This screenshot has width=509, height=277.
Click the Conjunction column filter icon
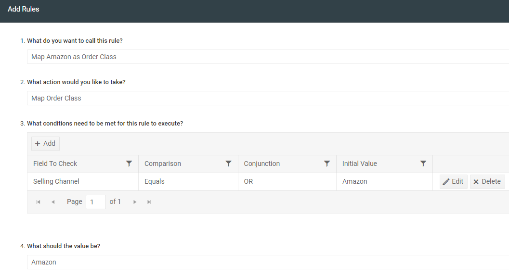coord(327,164)
